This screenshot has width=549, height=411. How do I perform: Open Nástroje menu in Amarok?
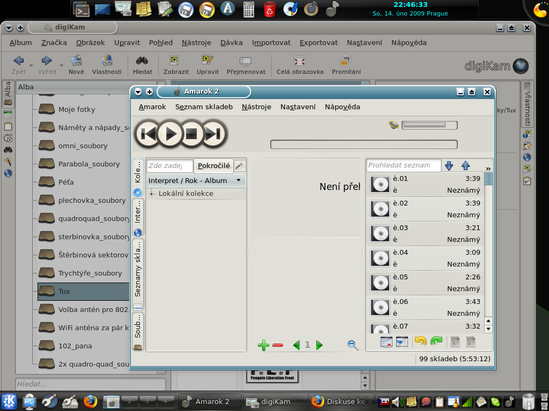pos(256,107)
